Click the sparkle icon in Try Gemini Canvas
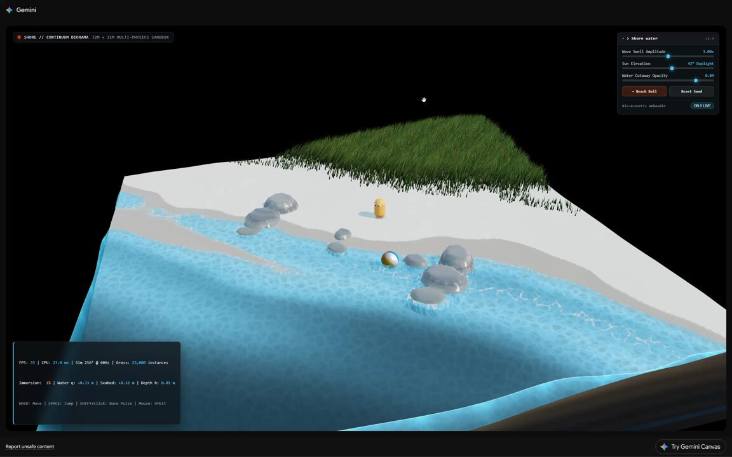Image resolution: width=732 pixels, height=457 pixels. tap(664, 447)
